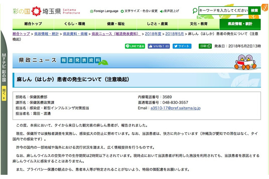The width and height of the screenshot is (269, 179).
Task: Open the Saitama Prefecture logo homepage
Action: click(x=46, y=11)
